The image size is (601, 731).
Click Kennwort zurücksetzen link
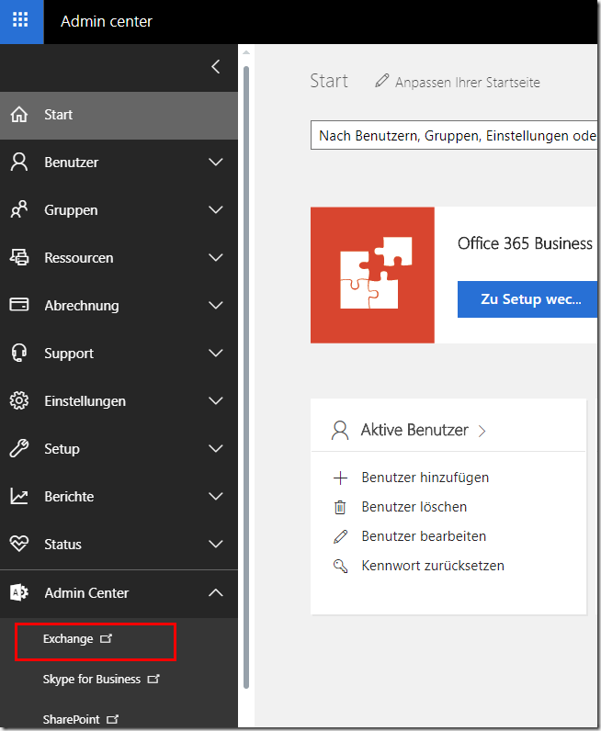432,566
